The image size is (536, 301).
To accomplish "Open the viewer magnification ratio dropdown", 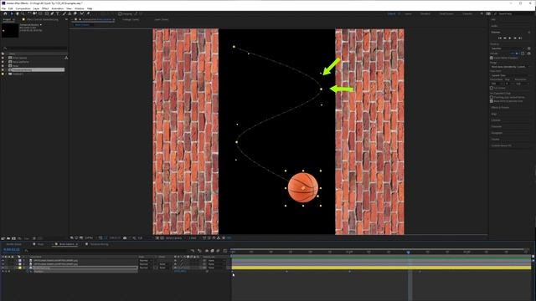I will coord(90,237).
